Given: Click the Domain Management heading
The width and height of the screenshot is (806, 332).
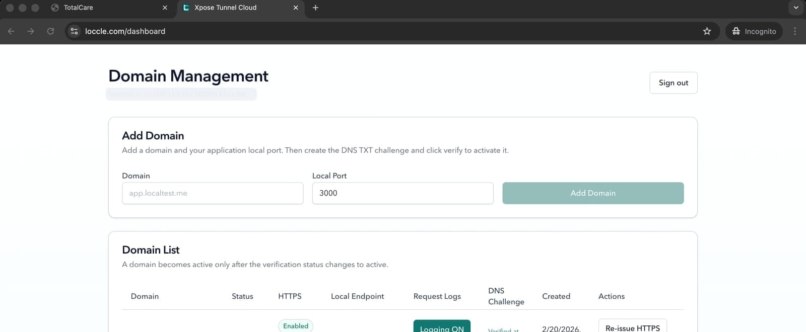Looking at the screenshot, I should (188, 76).
